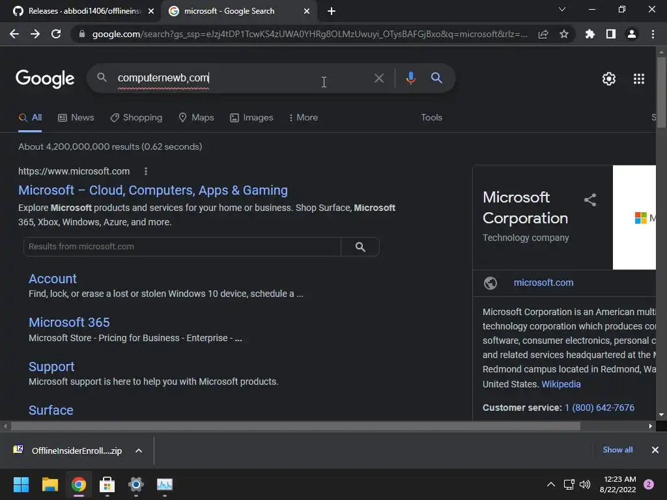Click the vertical page scrollbar thumb

(x=661, y=92)
